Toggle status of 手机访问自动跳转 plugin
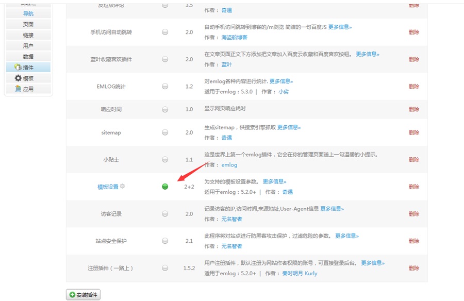464x301 pixels. (165, 32)
